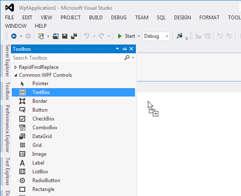Pin the Toolbox panel with auto-hide icon
The width and height of the screenshot is (241, 196).
[124, 49]
